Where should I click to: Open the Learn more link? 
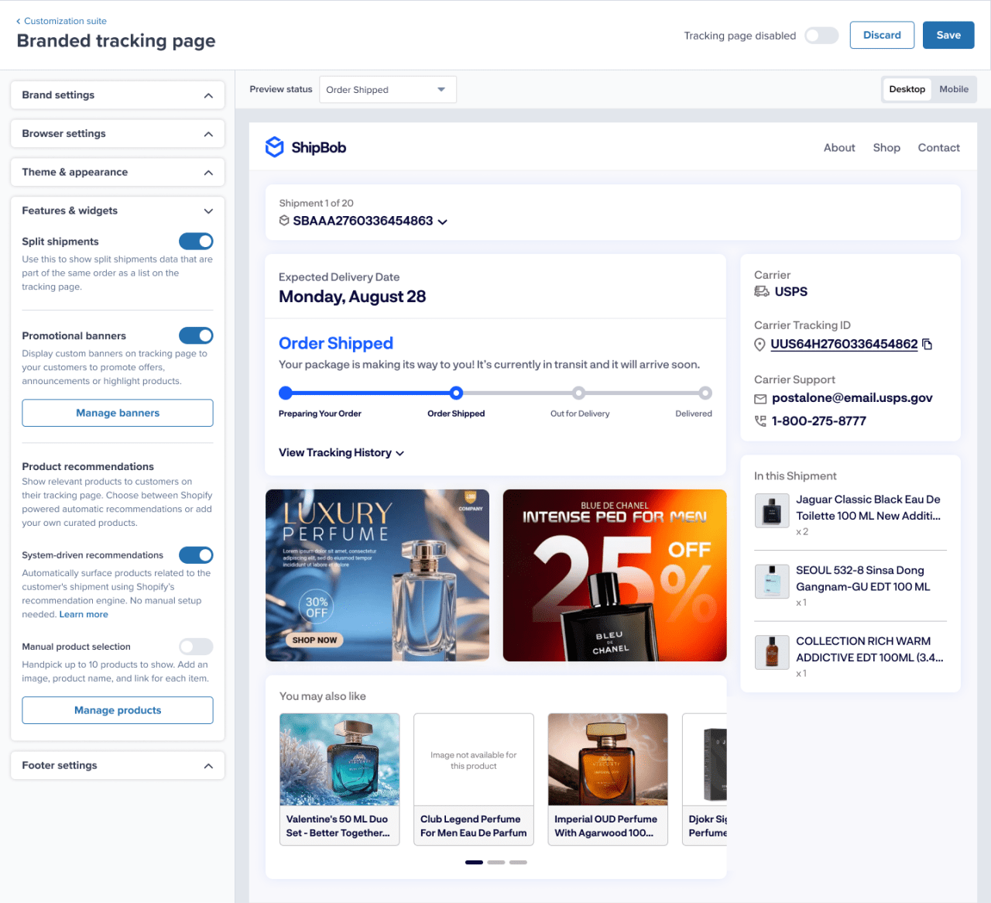pyautogui.click(x=84, y=614)
